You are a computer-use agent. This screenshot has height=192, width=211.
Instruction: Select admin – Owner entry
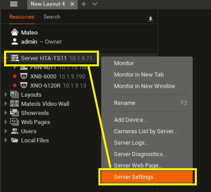[x=42, y=42]
